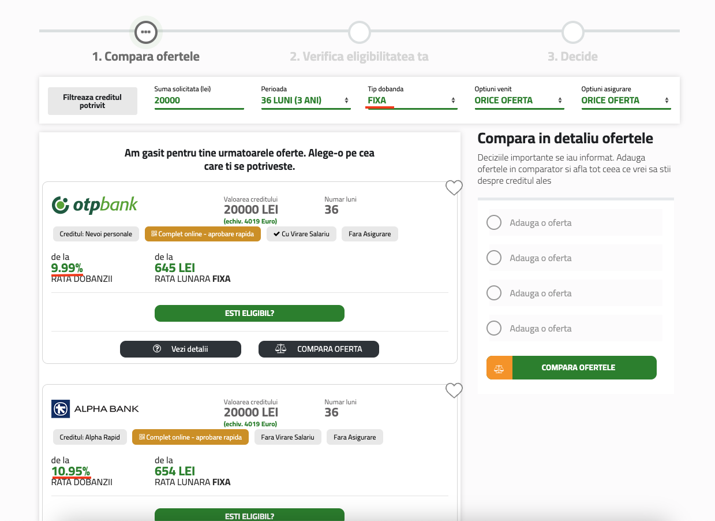This screenshot has width=715, height=521.
Task: Click ESTI ELIGIBIL? for OTP Bank
Action: [249, 313]
